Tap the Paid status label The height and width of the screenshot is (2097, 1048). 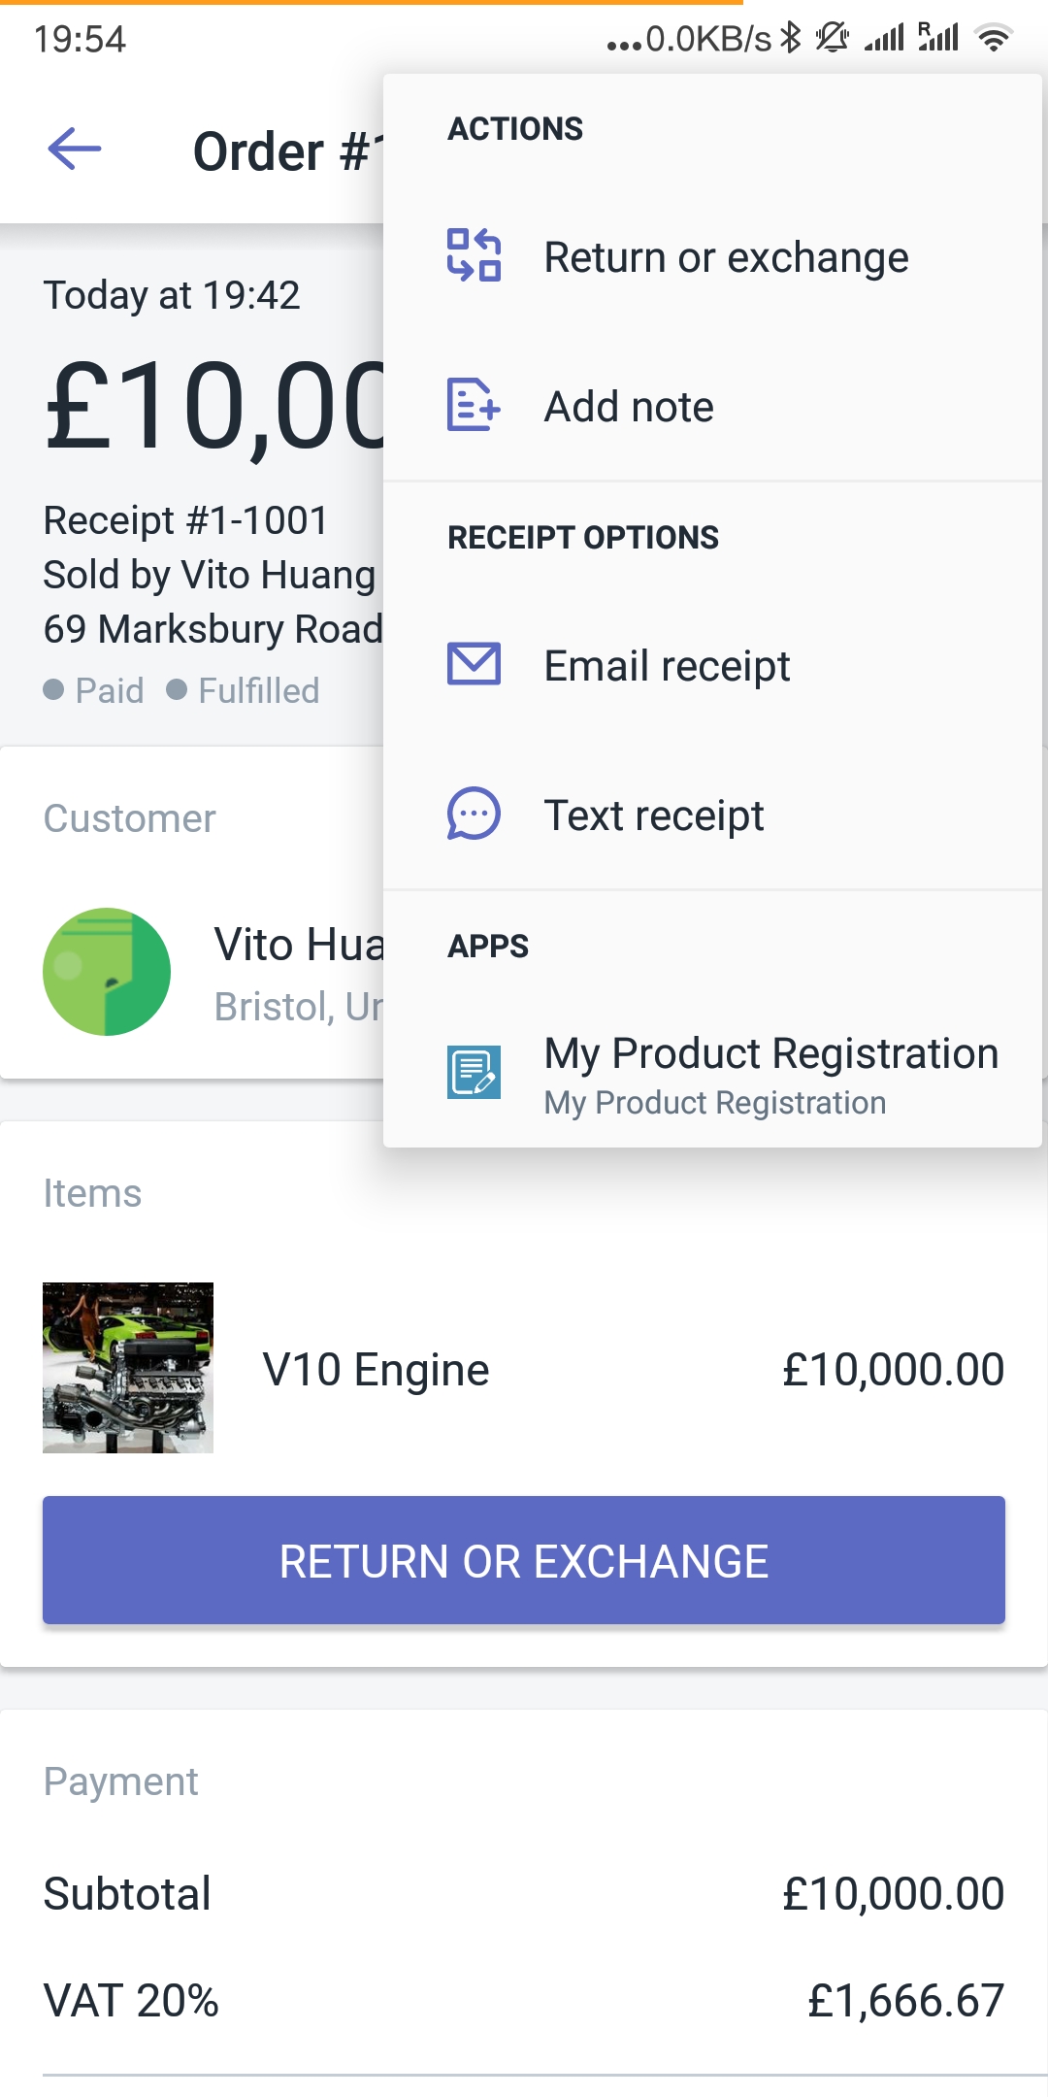pos(109,691)
